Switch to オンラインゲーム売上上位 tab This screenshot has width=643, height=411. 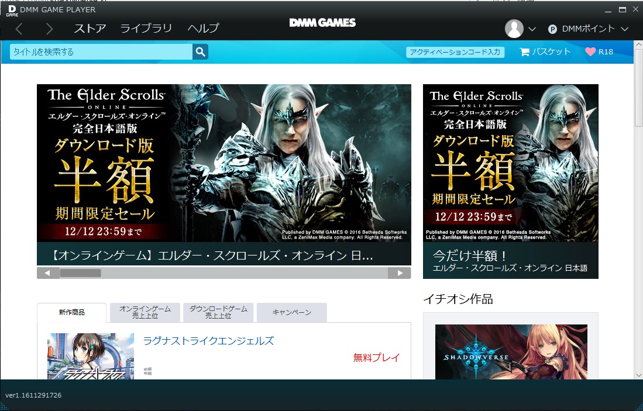145,312
